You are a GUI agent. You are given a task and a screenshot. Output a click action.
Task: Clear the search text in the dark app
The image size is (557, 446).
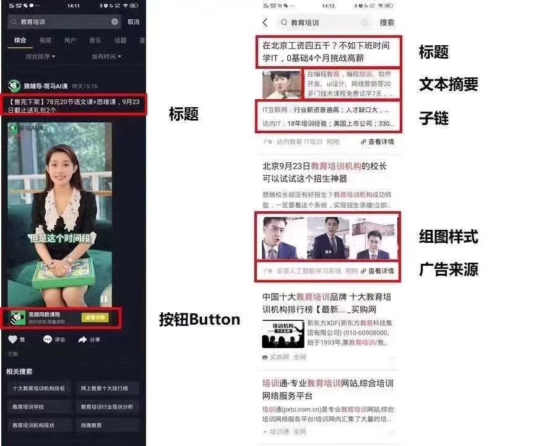coord(114,22)
